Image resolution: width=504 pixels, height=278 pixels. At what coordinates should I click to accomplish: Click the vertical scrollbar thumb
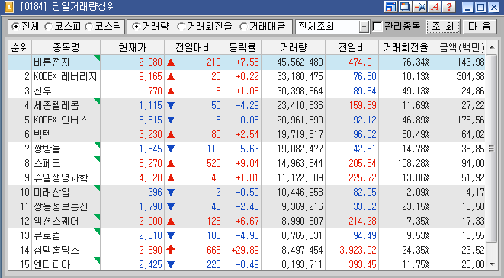pyautogui.click(x=492, y=149)
